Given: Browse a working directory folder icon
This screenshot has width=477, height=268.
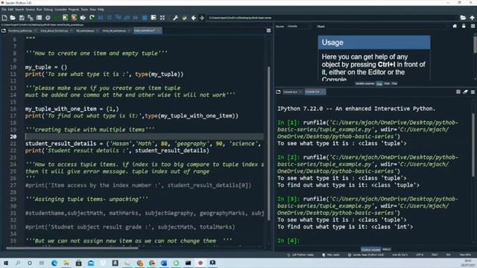Looking at the screenshot, I should (463, 18).
